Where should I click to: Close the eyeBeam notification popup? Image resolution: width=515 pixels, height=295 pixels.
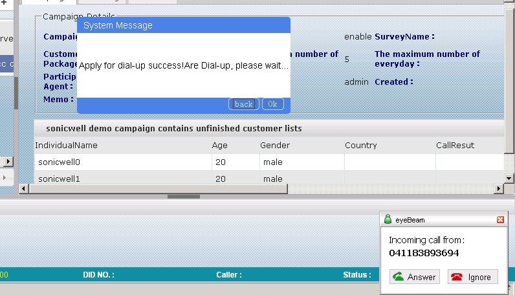pos(500,220)
